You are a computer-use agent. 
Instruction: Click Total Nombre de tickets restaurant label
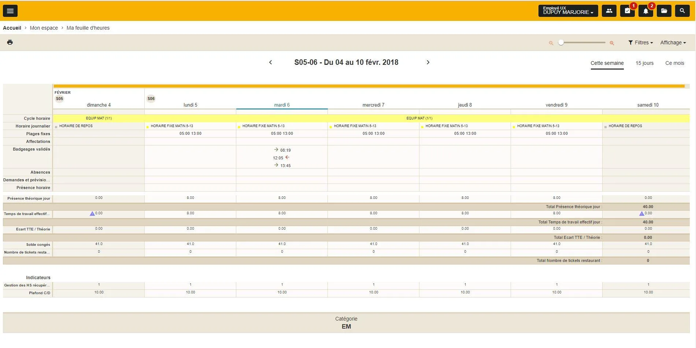569,261
